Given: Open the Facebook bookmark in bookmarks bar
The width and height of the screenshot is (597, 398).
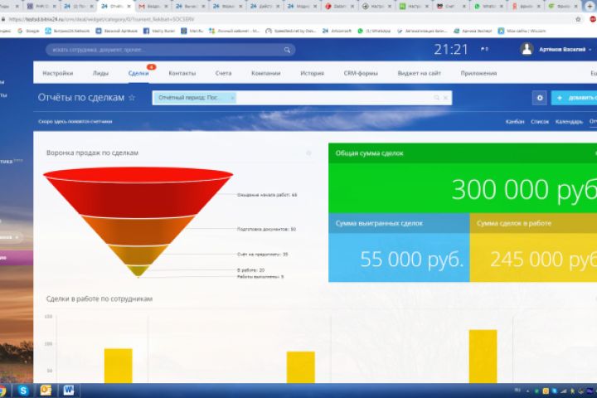Looking at the screenshot, I should point(159,31).
